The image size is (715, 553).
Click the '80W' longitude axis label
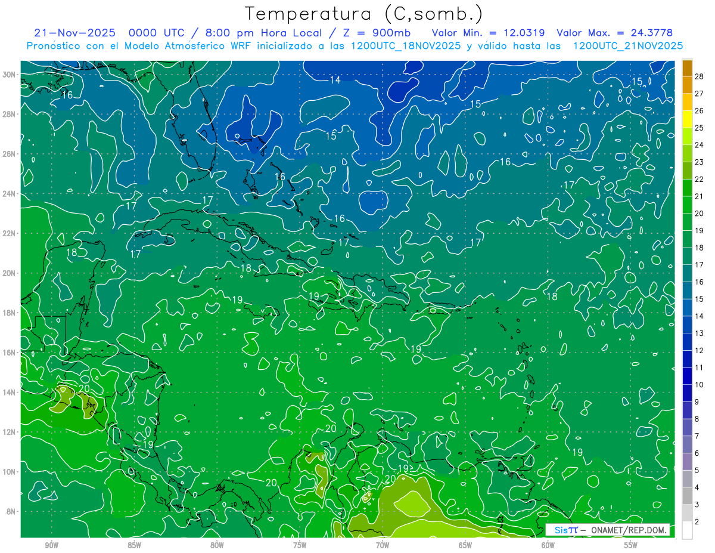point(217,545)
